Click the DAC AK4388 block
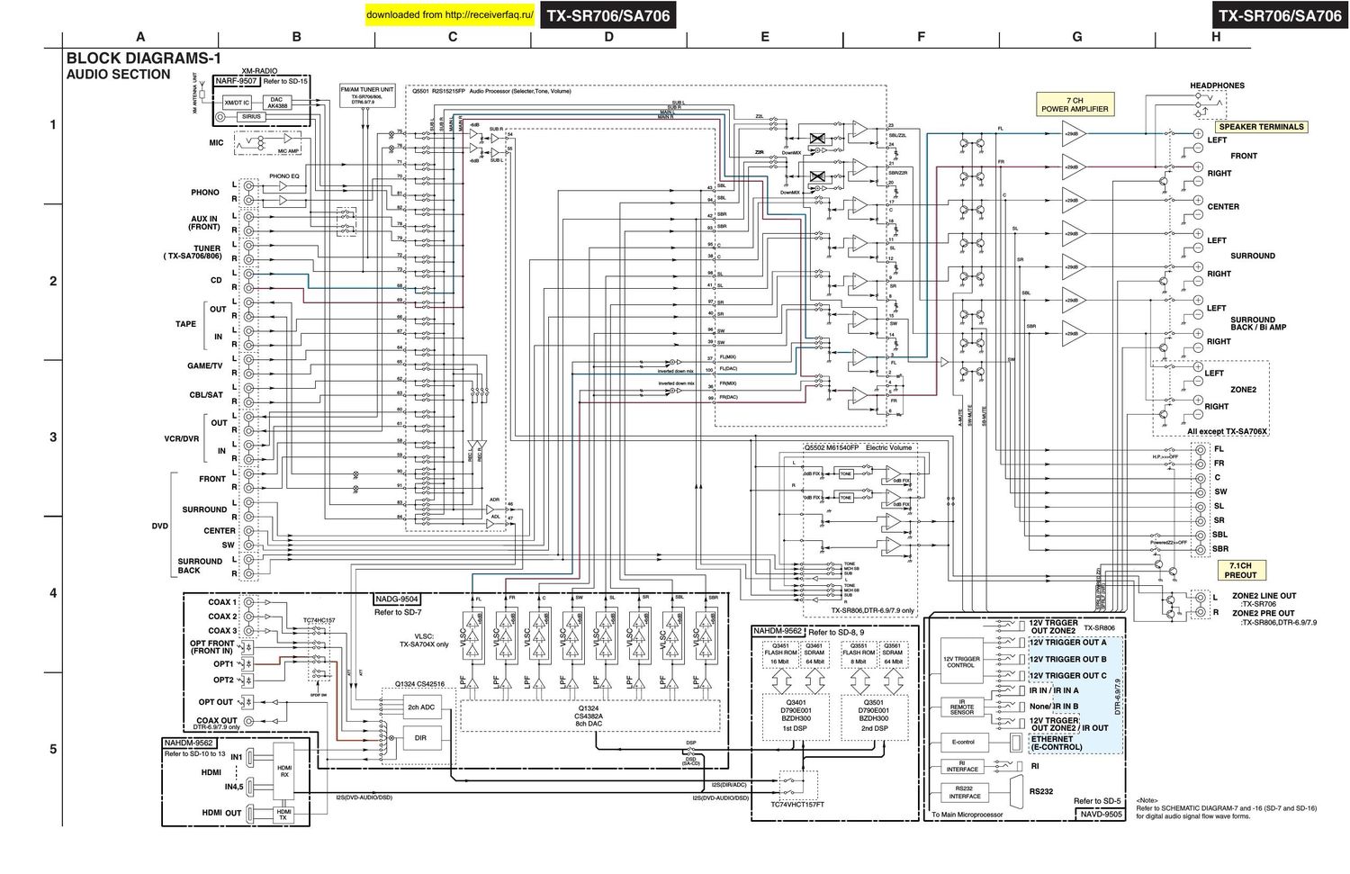1350x874 pixels. 276,103
